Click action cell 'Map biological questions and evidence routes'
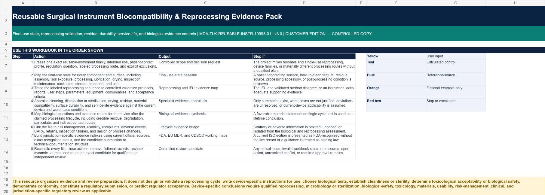The width and height of the screenshot is (545, 195). (x=96, y=118)
